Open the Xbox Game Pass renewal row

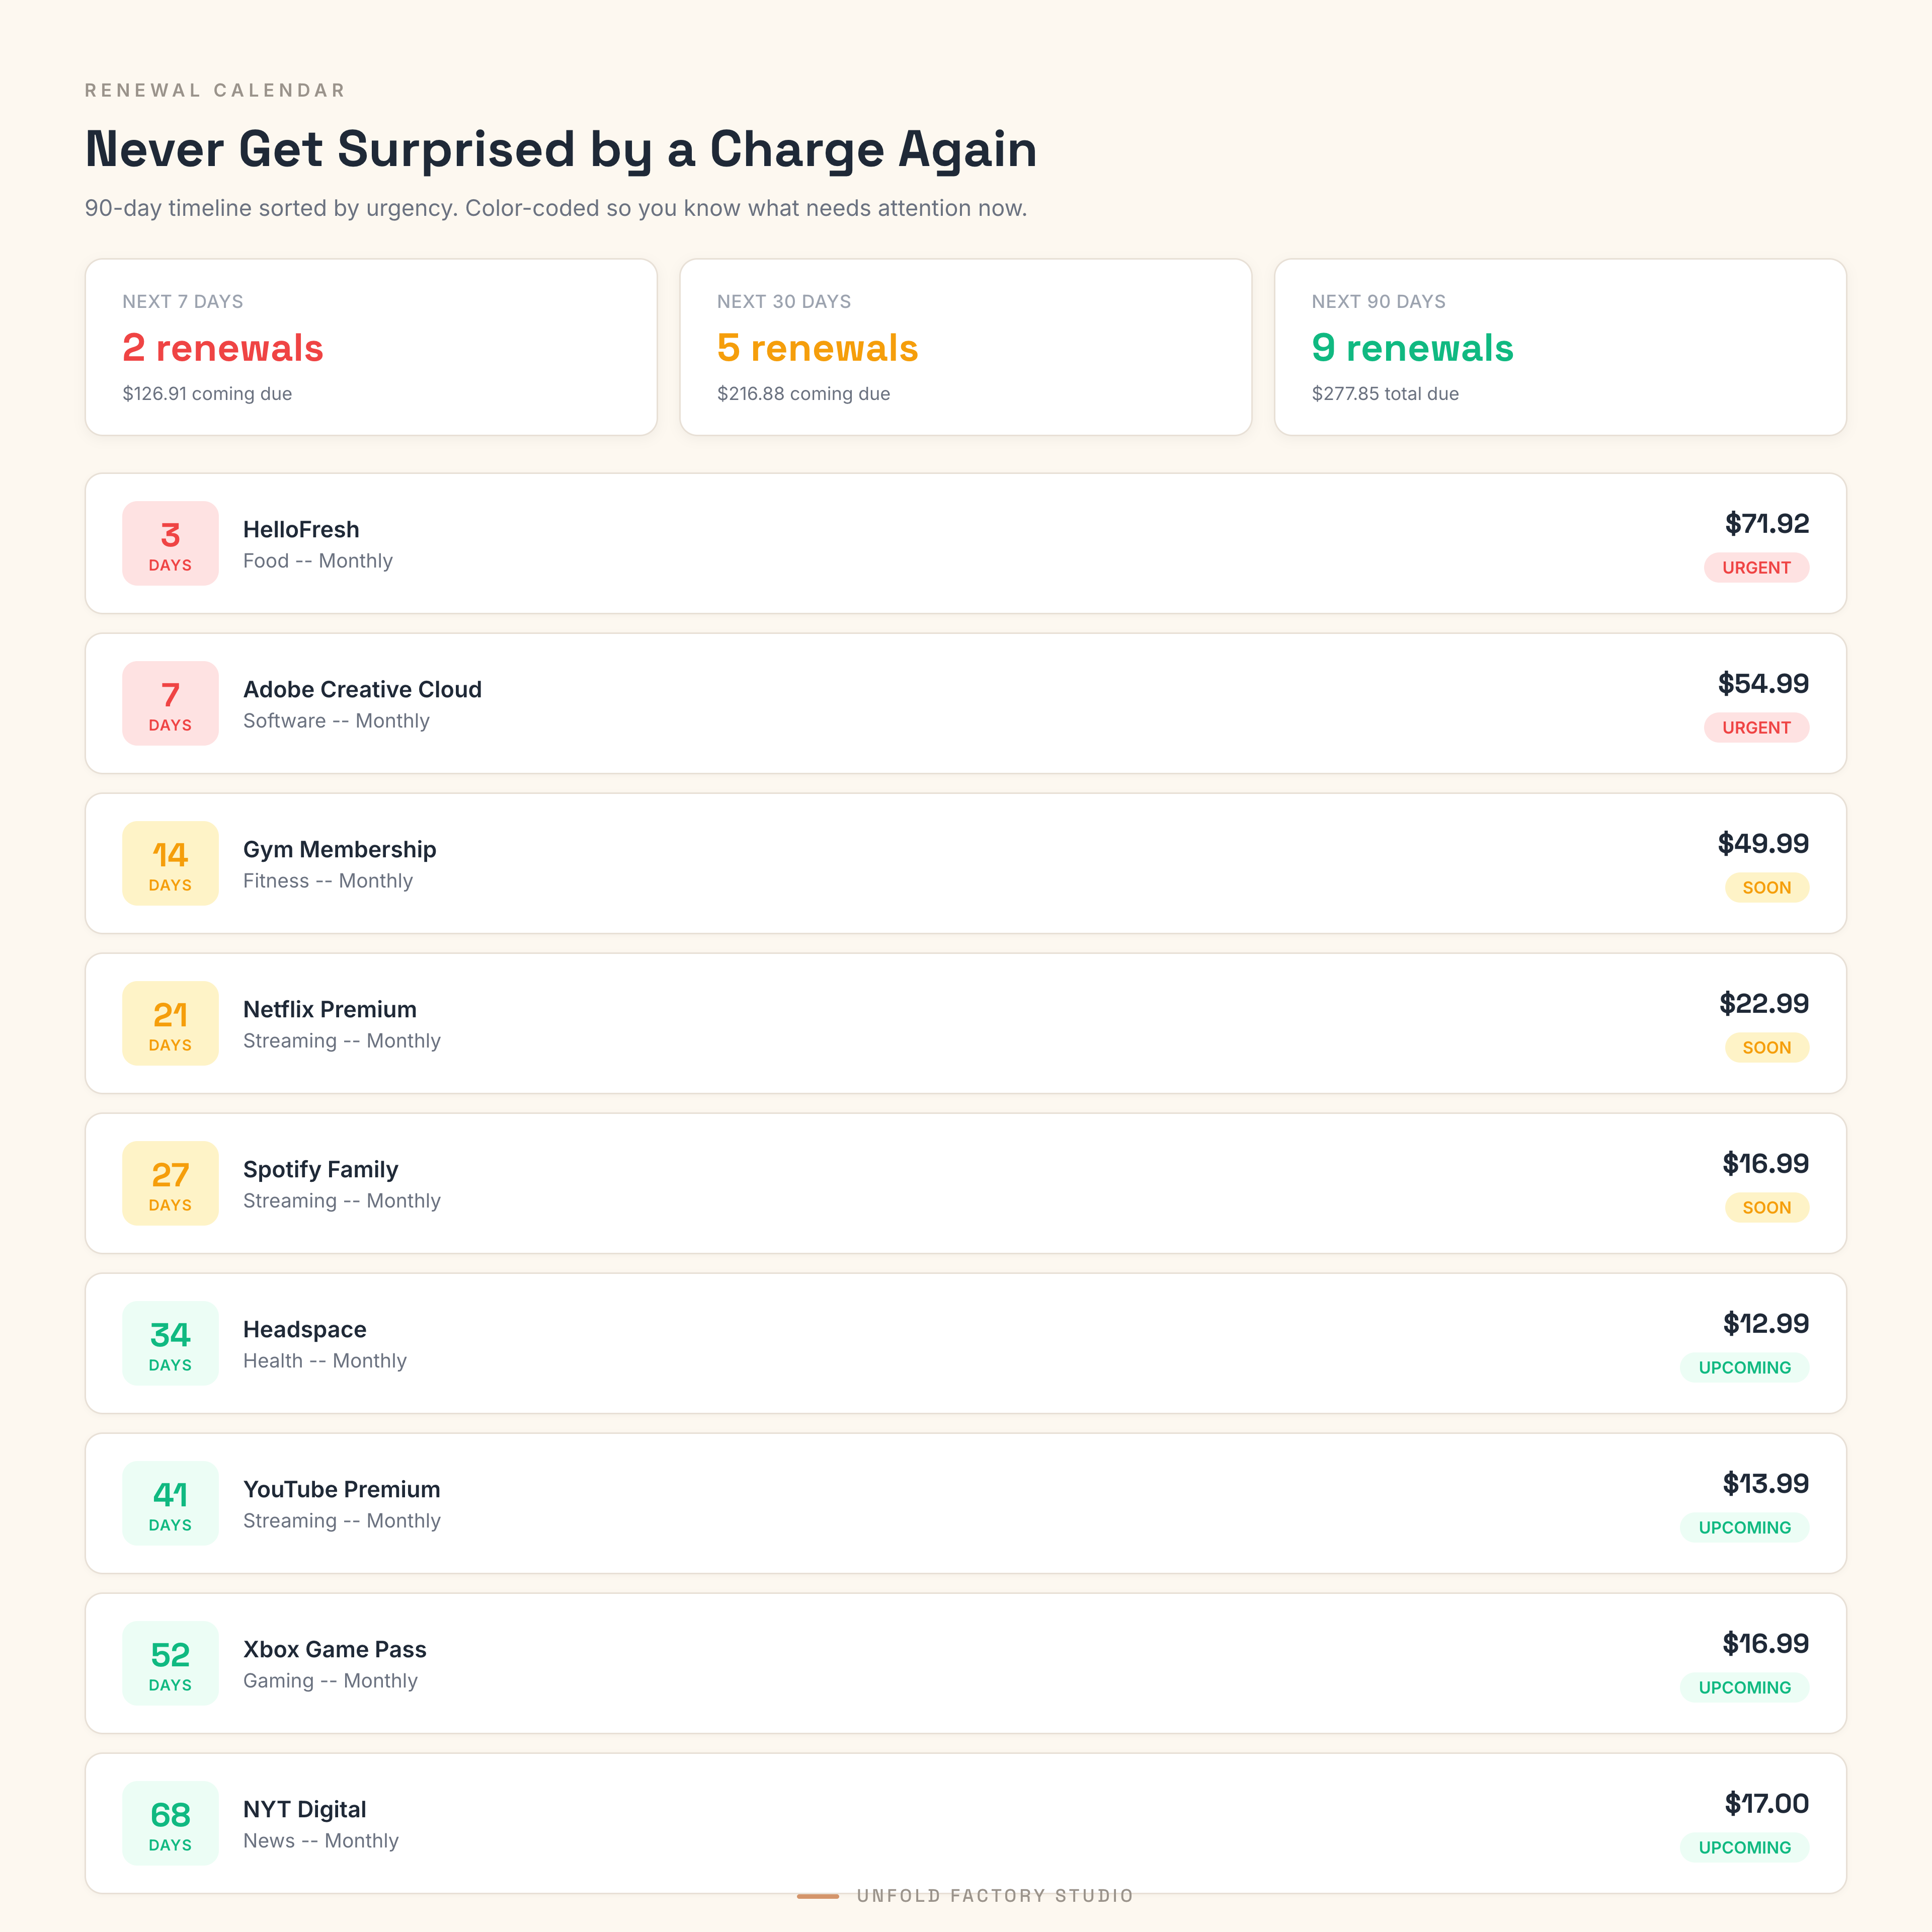tap(965, 1663)
